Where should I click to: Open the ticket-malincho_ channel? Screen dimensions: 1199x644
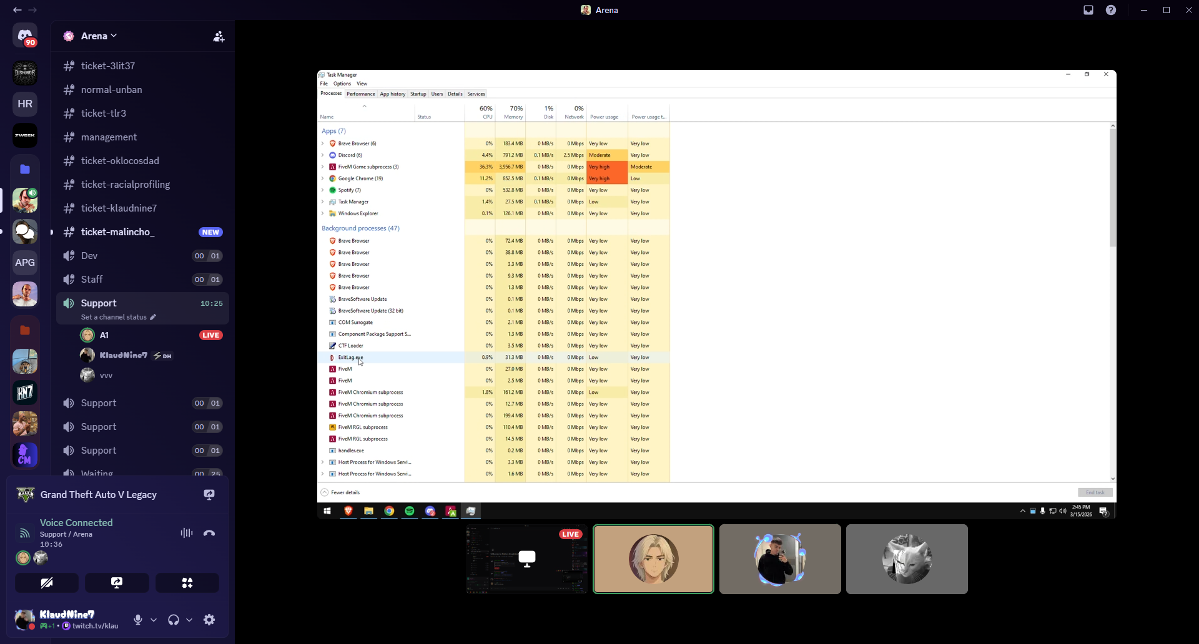(143, 232)
